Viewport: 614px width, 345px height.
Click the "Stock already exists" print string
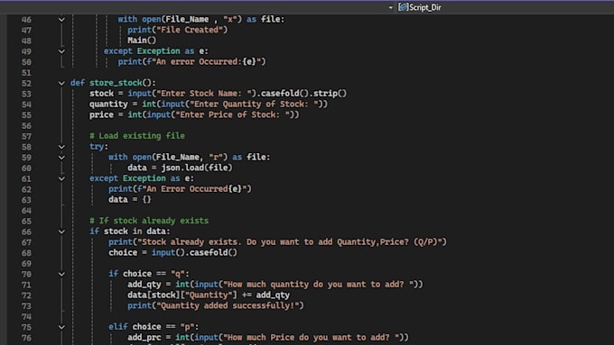pos(290,241)
